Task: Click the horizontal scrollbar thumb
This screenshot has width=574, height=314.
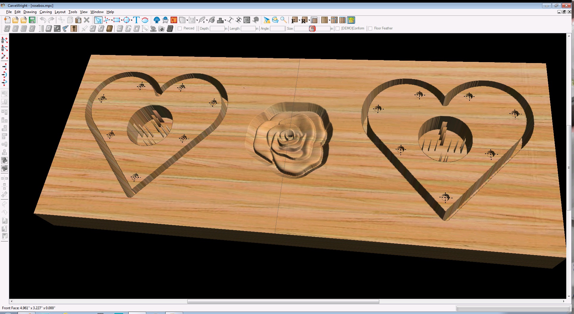Action: (x=283, y=301)
